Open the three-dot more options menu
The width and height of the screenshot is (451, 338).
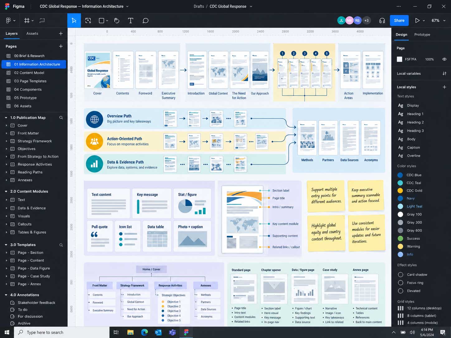pyautogui.click(x=399, y=6)
